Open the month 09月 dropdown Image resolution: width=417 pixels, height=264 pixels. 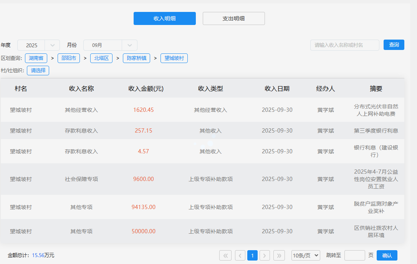tap(110, 45)
